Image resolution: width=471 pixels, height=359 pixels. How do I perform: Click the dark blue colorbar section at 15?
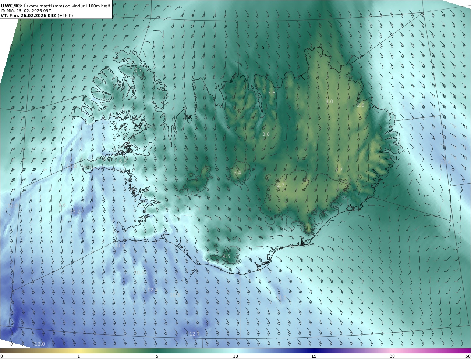[x=314, y=351]
